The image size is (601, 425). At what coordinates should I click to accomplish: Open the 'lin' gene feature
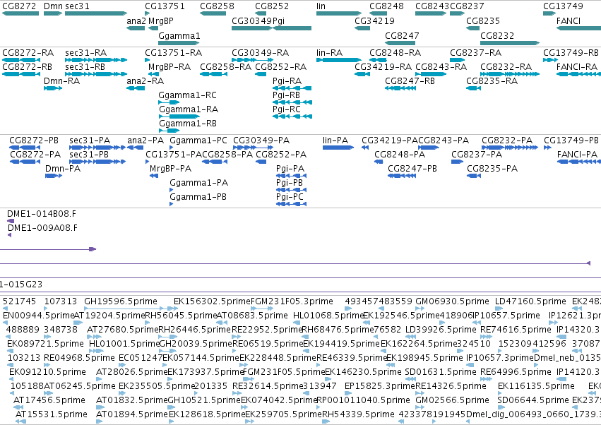321,6
